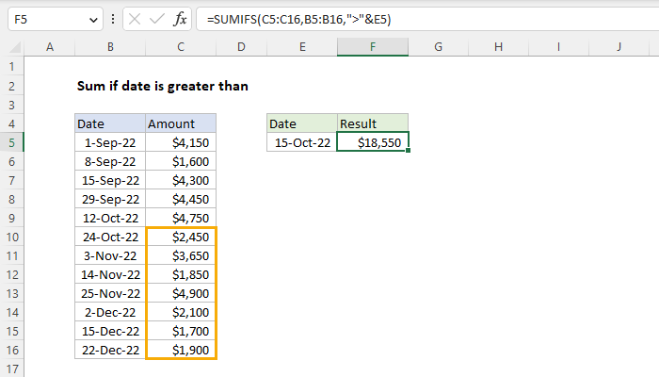Select row 2 header

(x=11, y=86)
